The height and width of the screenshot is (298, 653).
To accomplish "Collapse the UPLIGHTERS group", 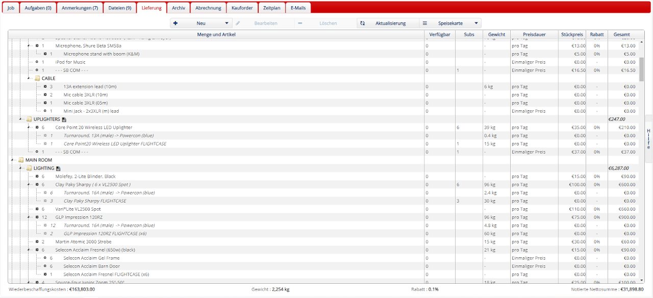I will coord(20,119).
